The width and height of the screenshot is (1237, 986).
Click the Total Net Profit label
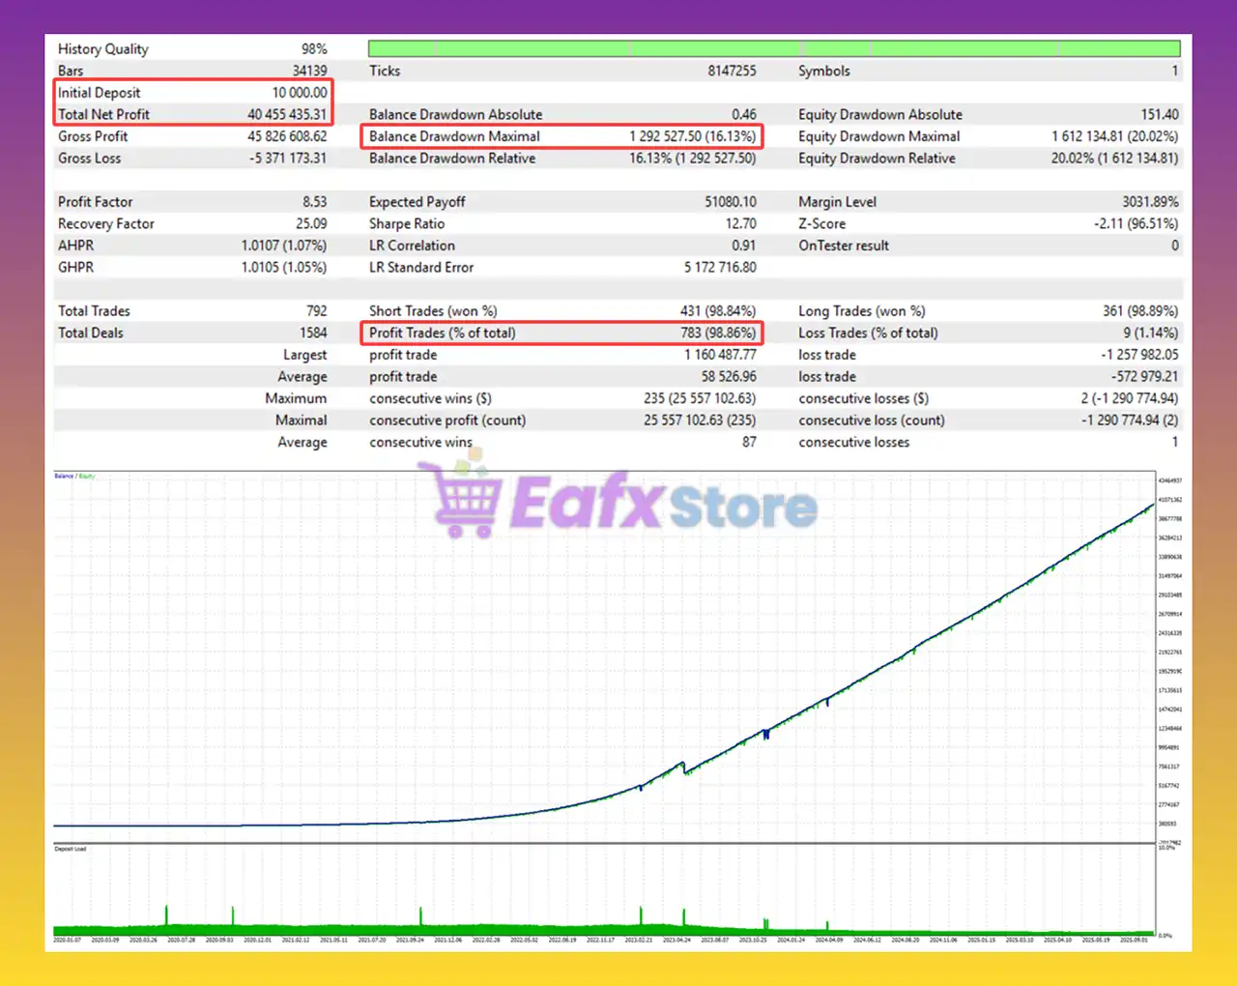coord(103,114)
